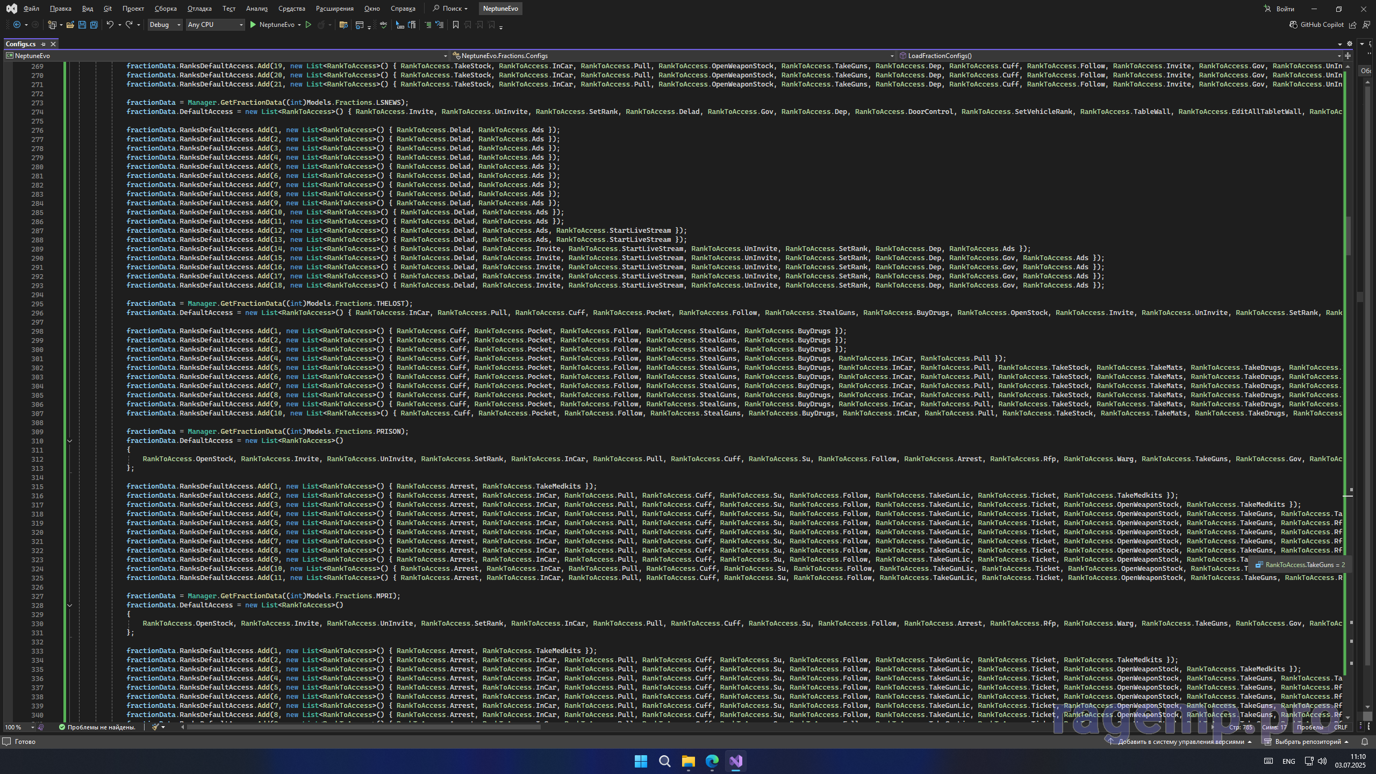
Task: Open the Сборка menu
Action: coord(166,9)
